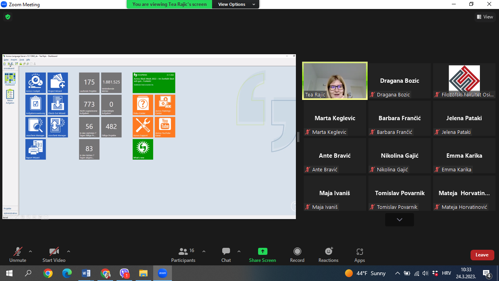Open Windows Start menu
Viewport: 499px width, 281px height.
(x=9, y=273)
